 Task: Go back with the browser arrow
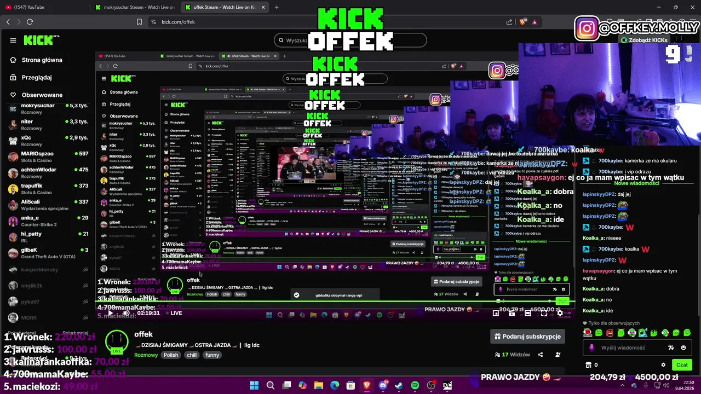pyautogui.click(x=8, y=22)
